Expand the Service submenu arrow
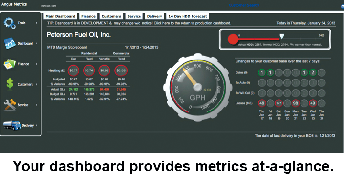The height and width of the screenshot is (181, 344). pos(37,105)
